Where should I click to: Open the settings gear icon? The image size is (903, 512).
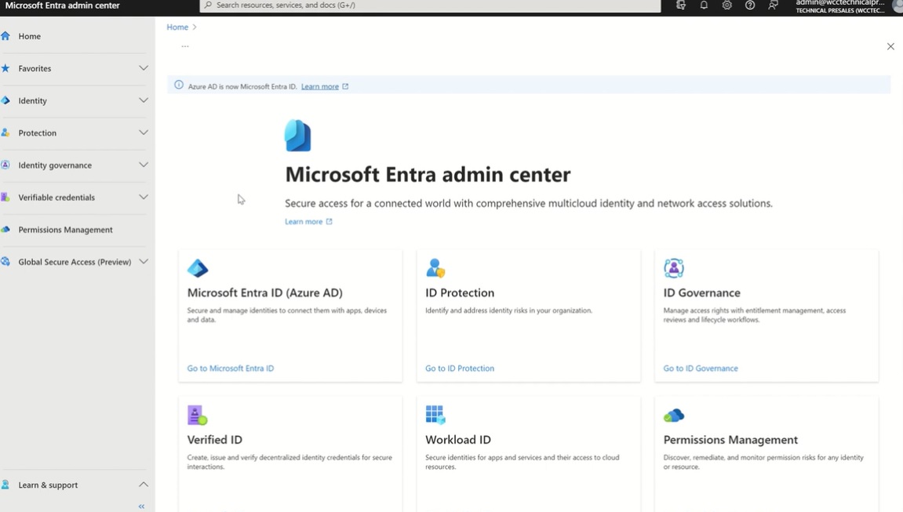tap(727, 5)
